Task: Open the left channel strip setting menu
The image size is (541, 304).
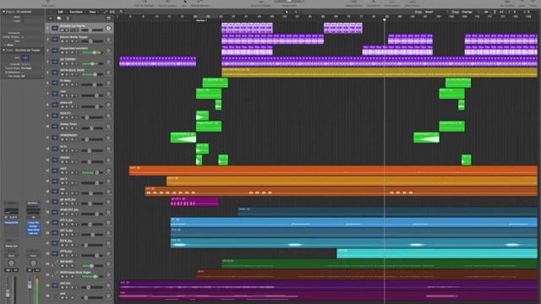Action: [11, 204]
